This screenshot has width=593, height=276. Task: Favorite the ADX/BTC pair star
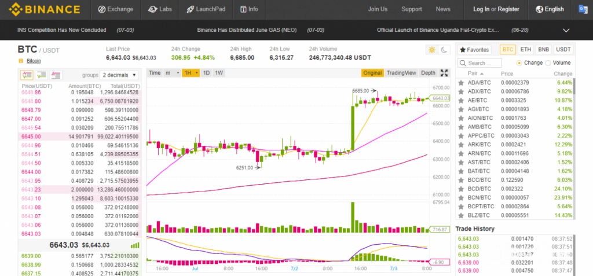461,91
